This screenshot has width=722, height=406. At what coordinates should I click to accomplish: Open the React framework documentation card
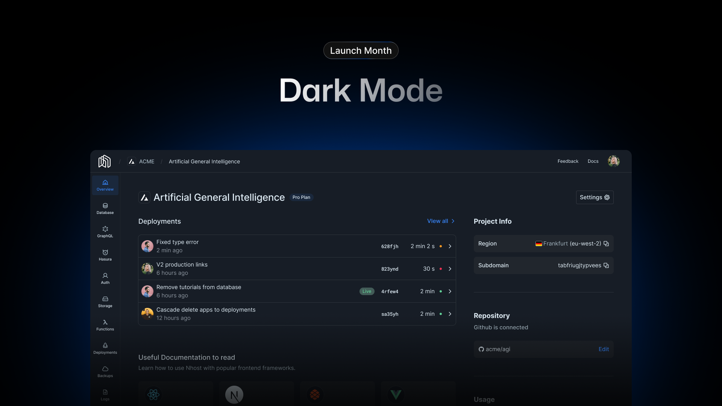tap(175, 395)
